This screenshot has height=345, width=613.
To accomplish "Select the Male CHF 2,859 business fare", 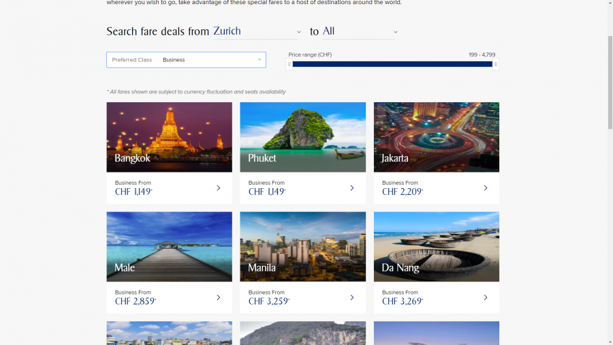I will 136,301.
